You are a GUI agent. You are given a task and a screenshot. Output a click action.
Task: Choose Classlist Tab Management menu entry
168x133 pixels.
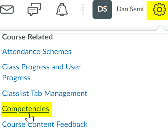pos(45,94)
